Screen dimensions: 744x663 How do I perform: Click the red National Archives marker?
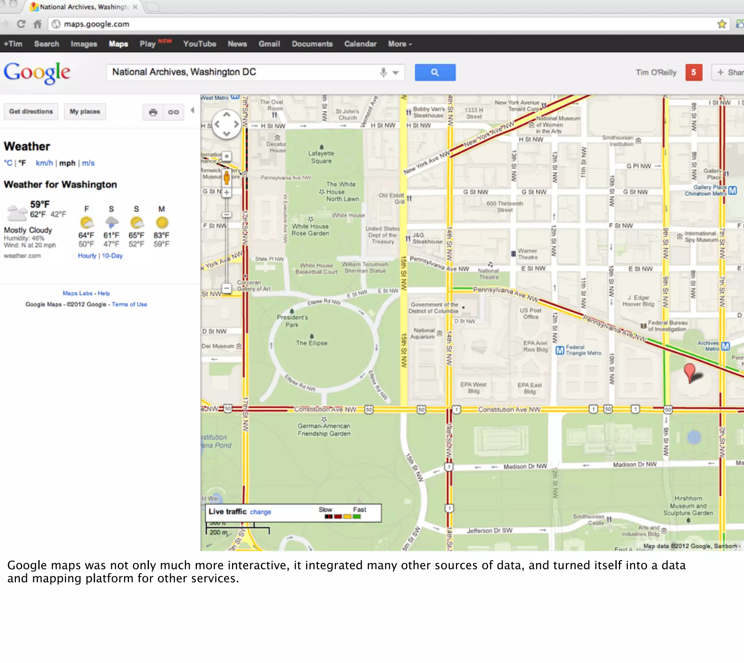click(690, 373)
